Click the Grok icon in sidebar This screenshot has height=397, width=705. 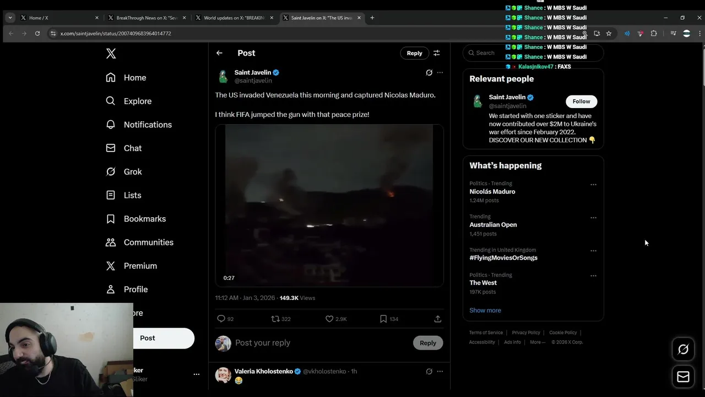(111, 171)
